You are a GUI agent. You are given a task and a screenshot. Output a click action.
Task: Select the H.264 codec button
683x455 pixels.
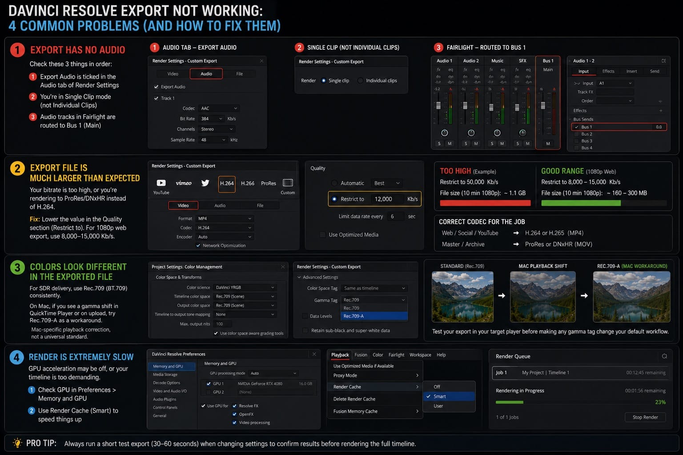227,183
